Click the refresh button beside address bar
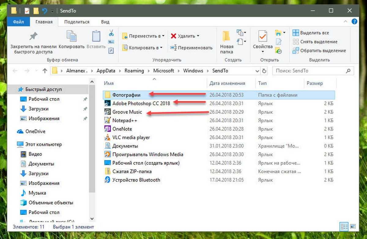Viewport: 367px width, 239px height. click(265, 71)
